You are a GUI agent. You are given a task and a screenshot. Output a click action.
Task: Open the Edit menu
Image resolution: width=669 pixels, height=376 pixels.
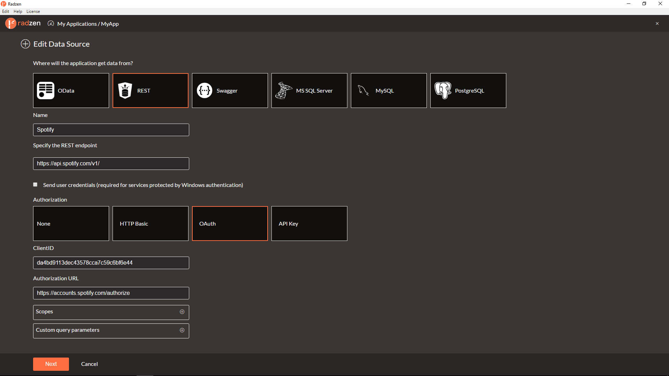coord(6,11)
